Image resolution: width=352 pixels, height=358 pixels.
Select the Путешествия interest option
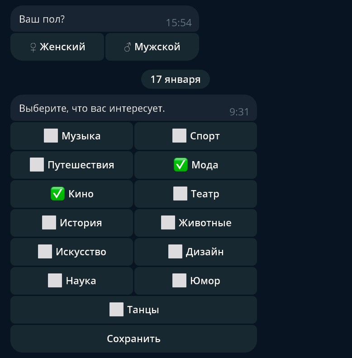(x=37, y=165)
